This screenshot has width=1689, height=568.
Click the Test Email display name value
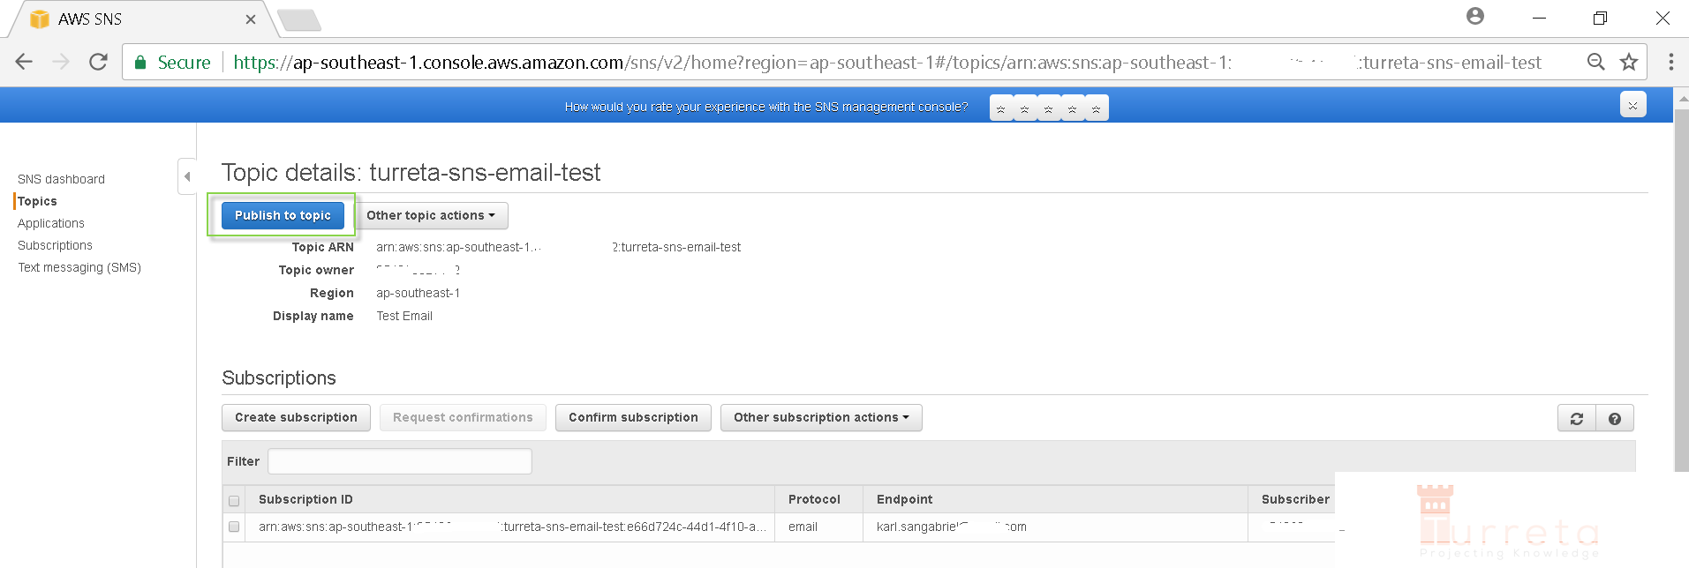[404, 316]
